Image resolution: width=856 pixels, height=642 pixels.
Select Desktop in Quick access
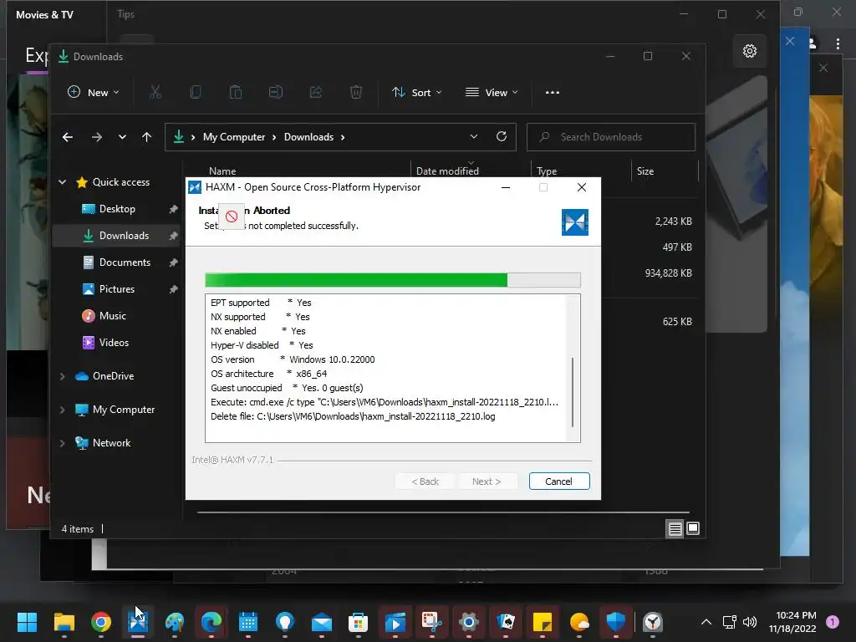click(x=117, y=208)
